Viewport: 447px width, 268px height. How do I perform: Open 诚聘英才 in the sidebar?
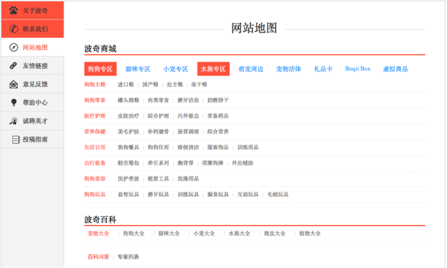[32, 121]
